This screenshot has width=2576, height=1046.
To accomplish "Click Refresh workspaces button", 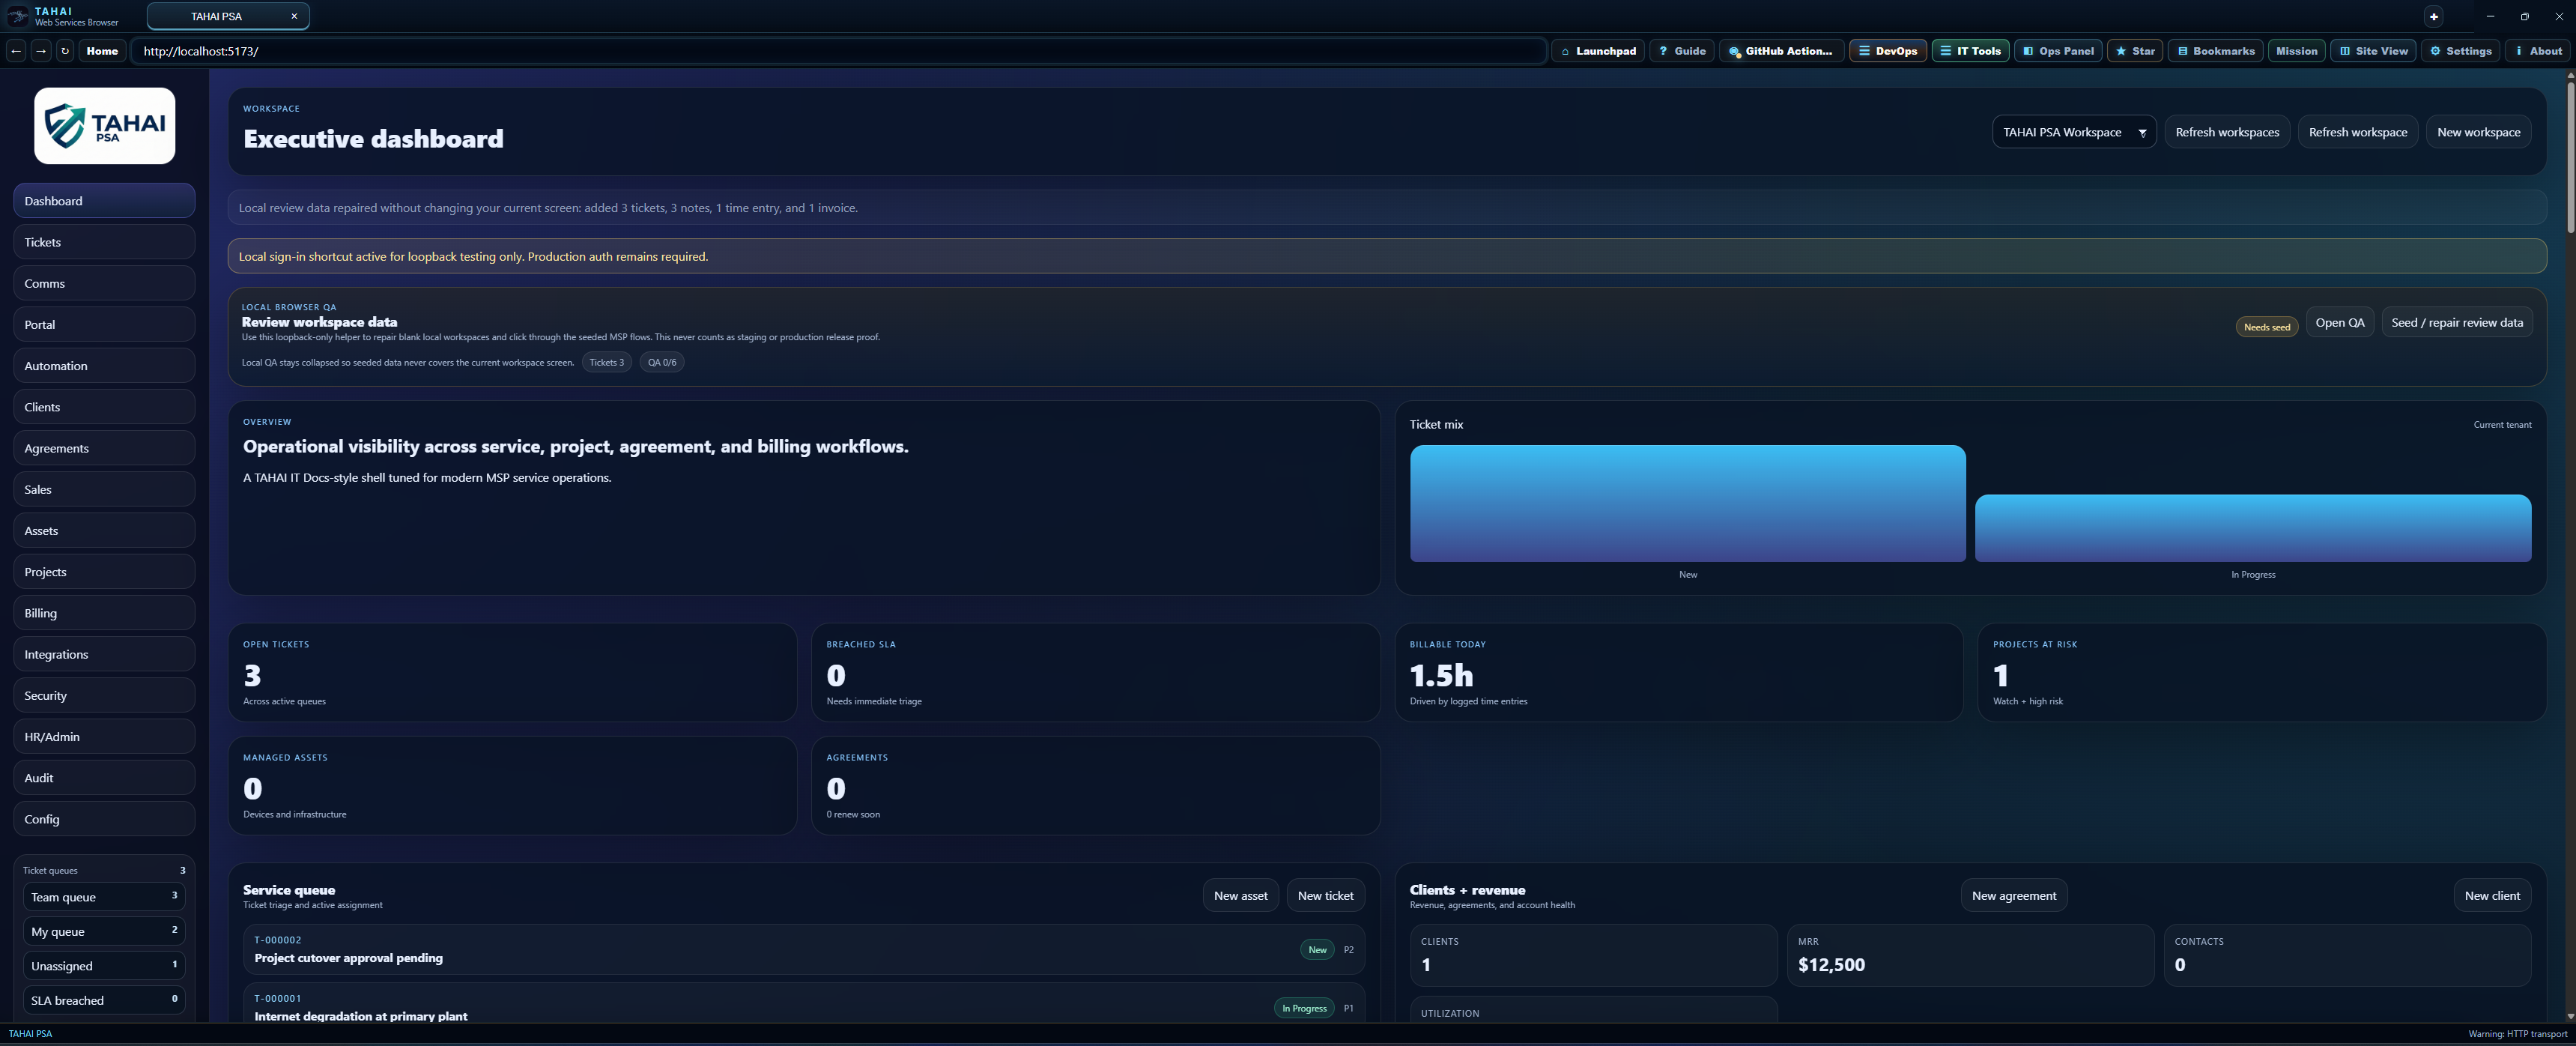I will [x=2227, y=132].
